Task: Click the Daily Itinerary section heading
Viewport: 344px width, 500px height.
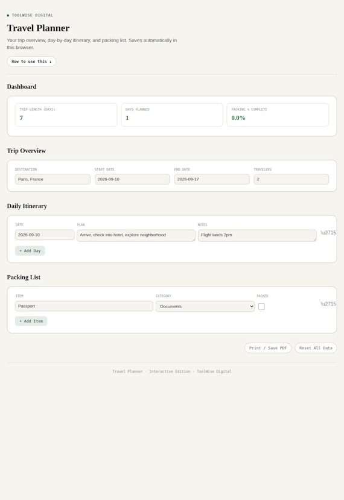Action: click(x=27, y=206)
